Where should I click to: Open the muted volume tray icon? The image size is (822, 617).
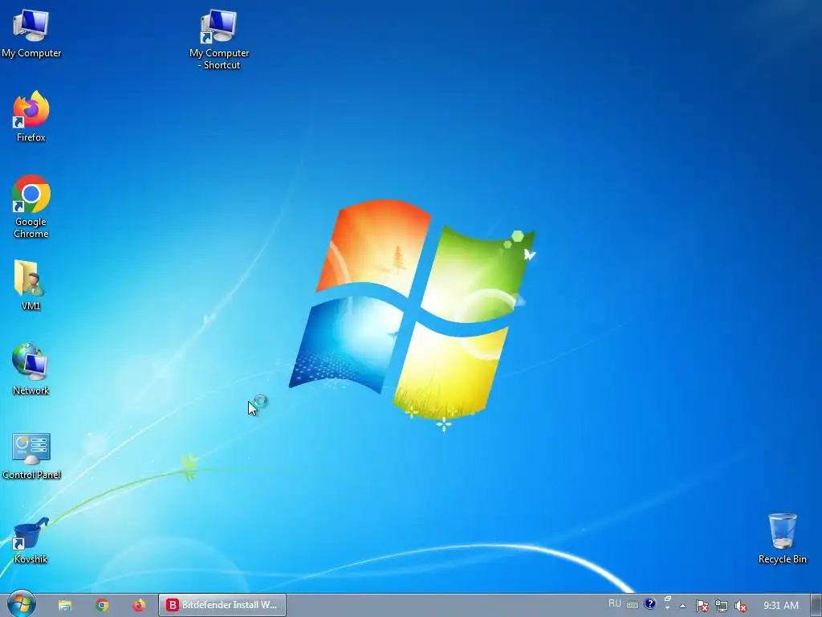[740, 606]
